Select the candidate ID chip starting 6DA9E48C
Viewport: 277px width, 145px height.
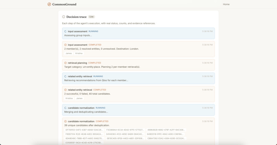point(84,138)
